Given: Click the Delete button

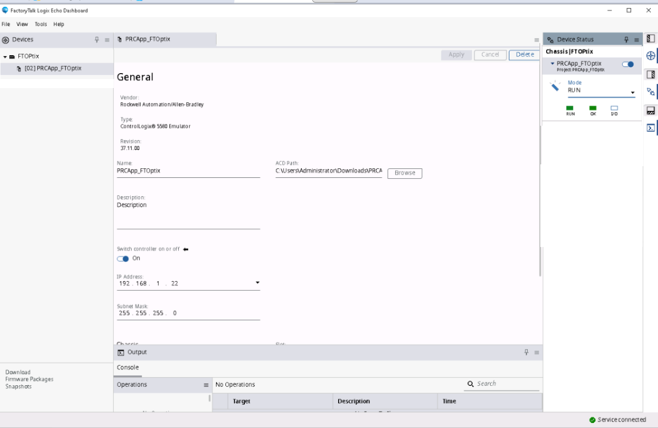Looking at the screenshot, I should (525, 55).
